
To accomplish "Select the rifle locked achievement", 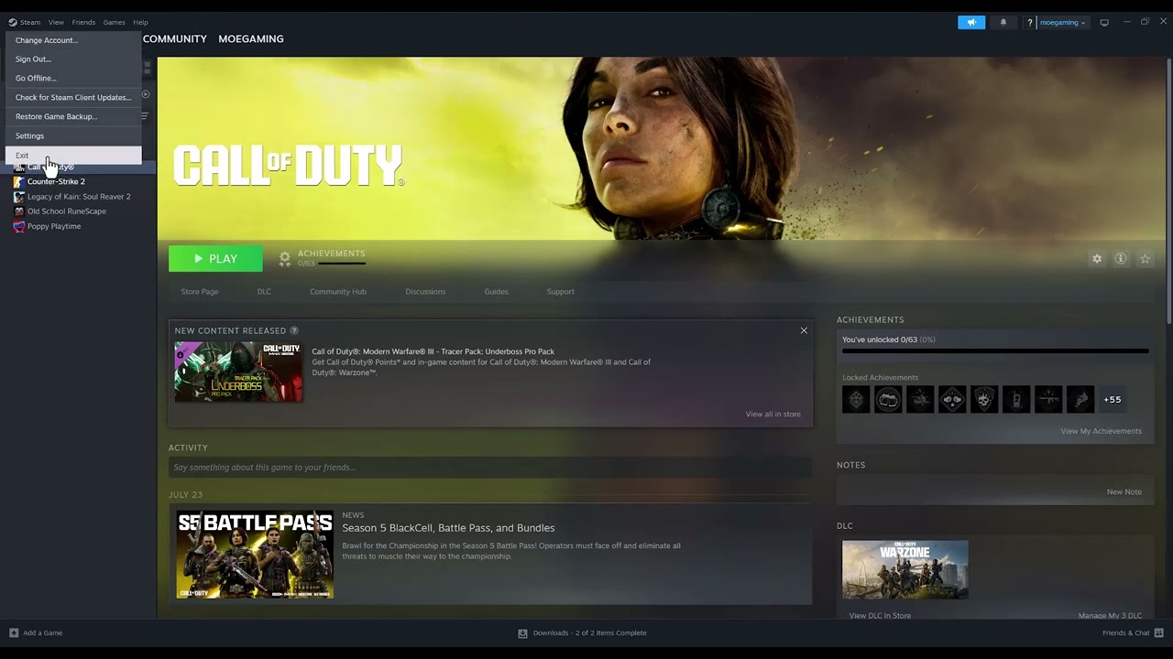I will (1048, 399).
